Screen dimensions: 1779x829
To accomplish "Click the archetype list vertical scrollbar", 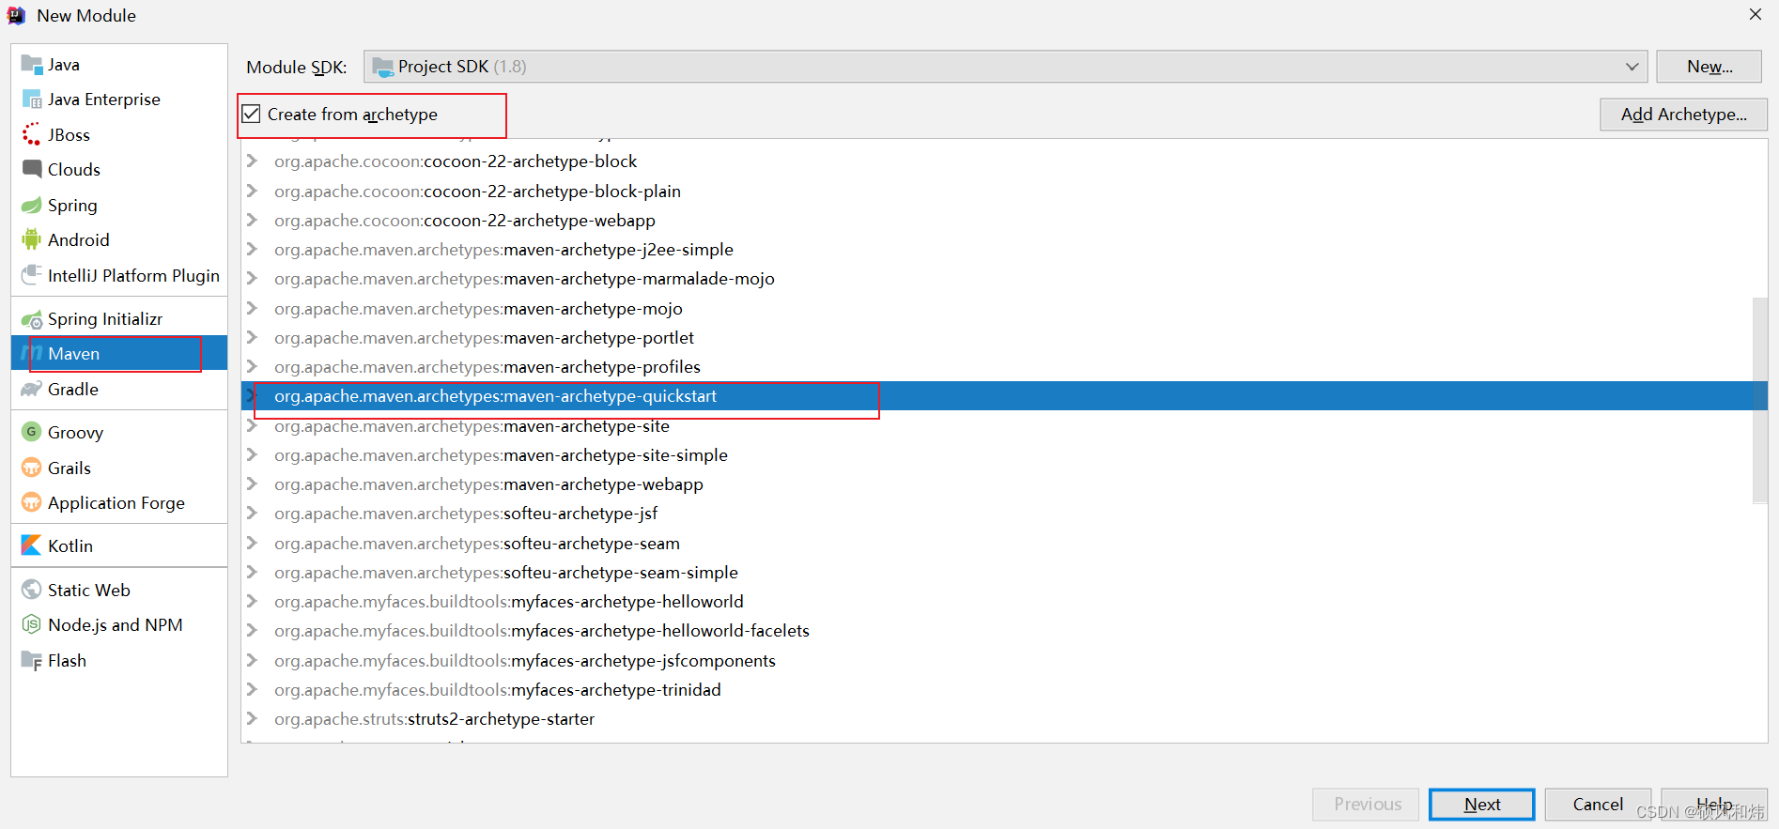I will [1759, 401].
